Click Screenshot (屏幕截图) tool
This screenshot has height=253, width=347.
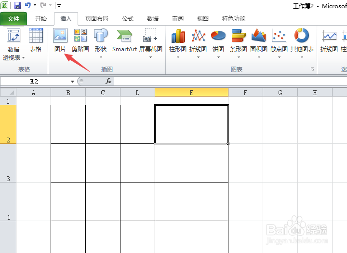click(150, 41)
